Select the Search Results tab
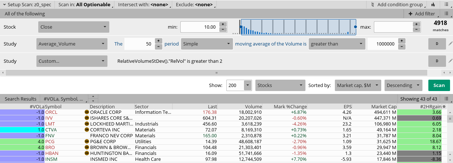Image resolution: width=453 pixels, height=163 pixels. tap(21, 99)
